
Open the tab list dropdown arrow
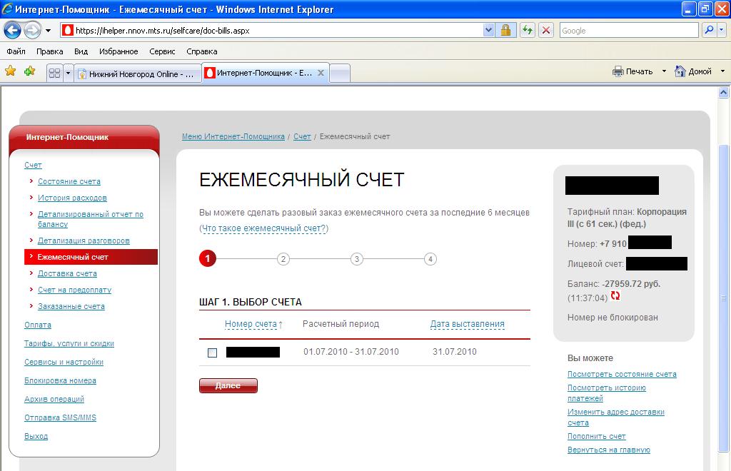pyautogui.click(x=68, y=73)
